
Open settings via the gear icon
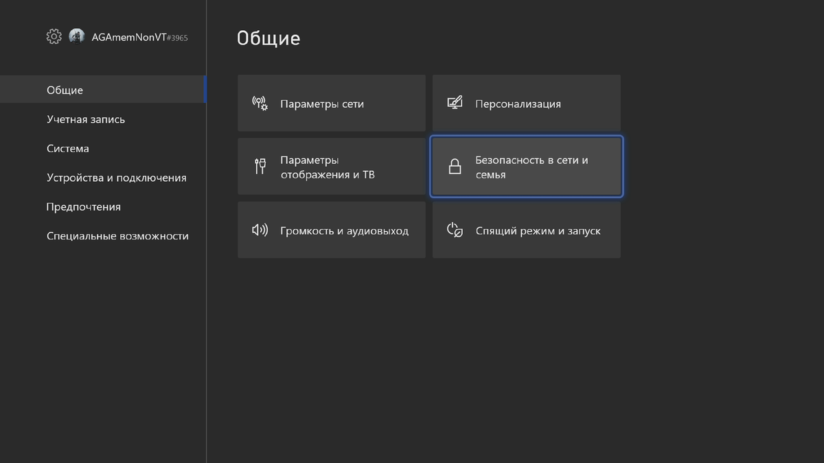coord(54,36)
